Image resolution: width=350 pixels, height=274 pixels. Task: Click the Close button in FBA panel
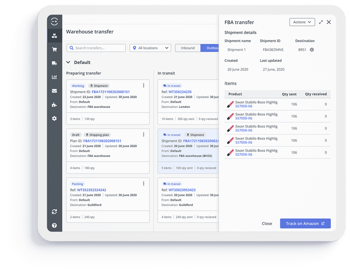[267, 224]
